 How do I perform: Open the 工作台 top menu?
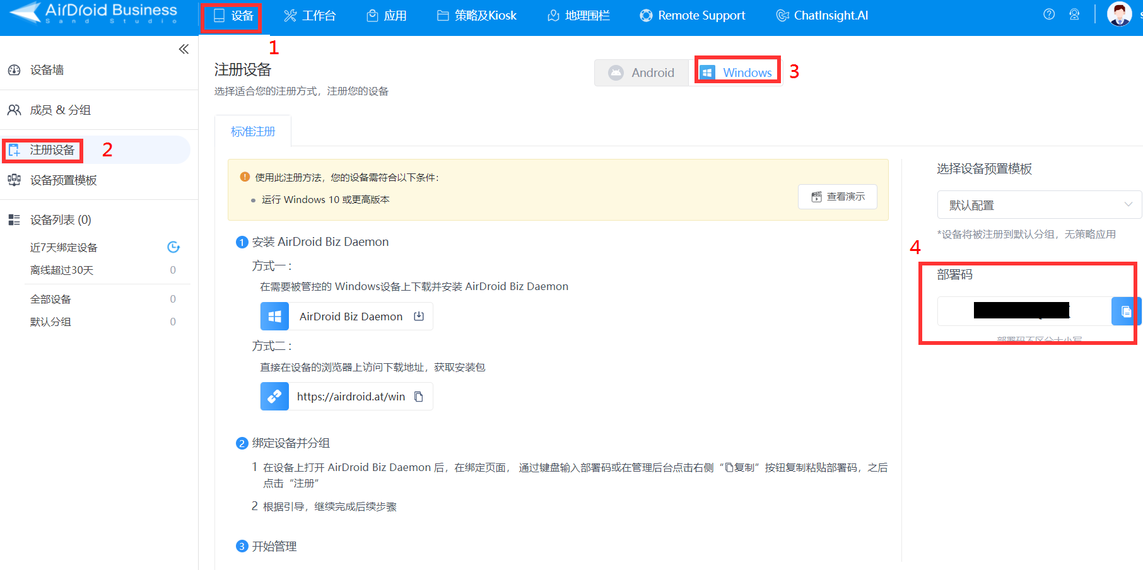310,16
